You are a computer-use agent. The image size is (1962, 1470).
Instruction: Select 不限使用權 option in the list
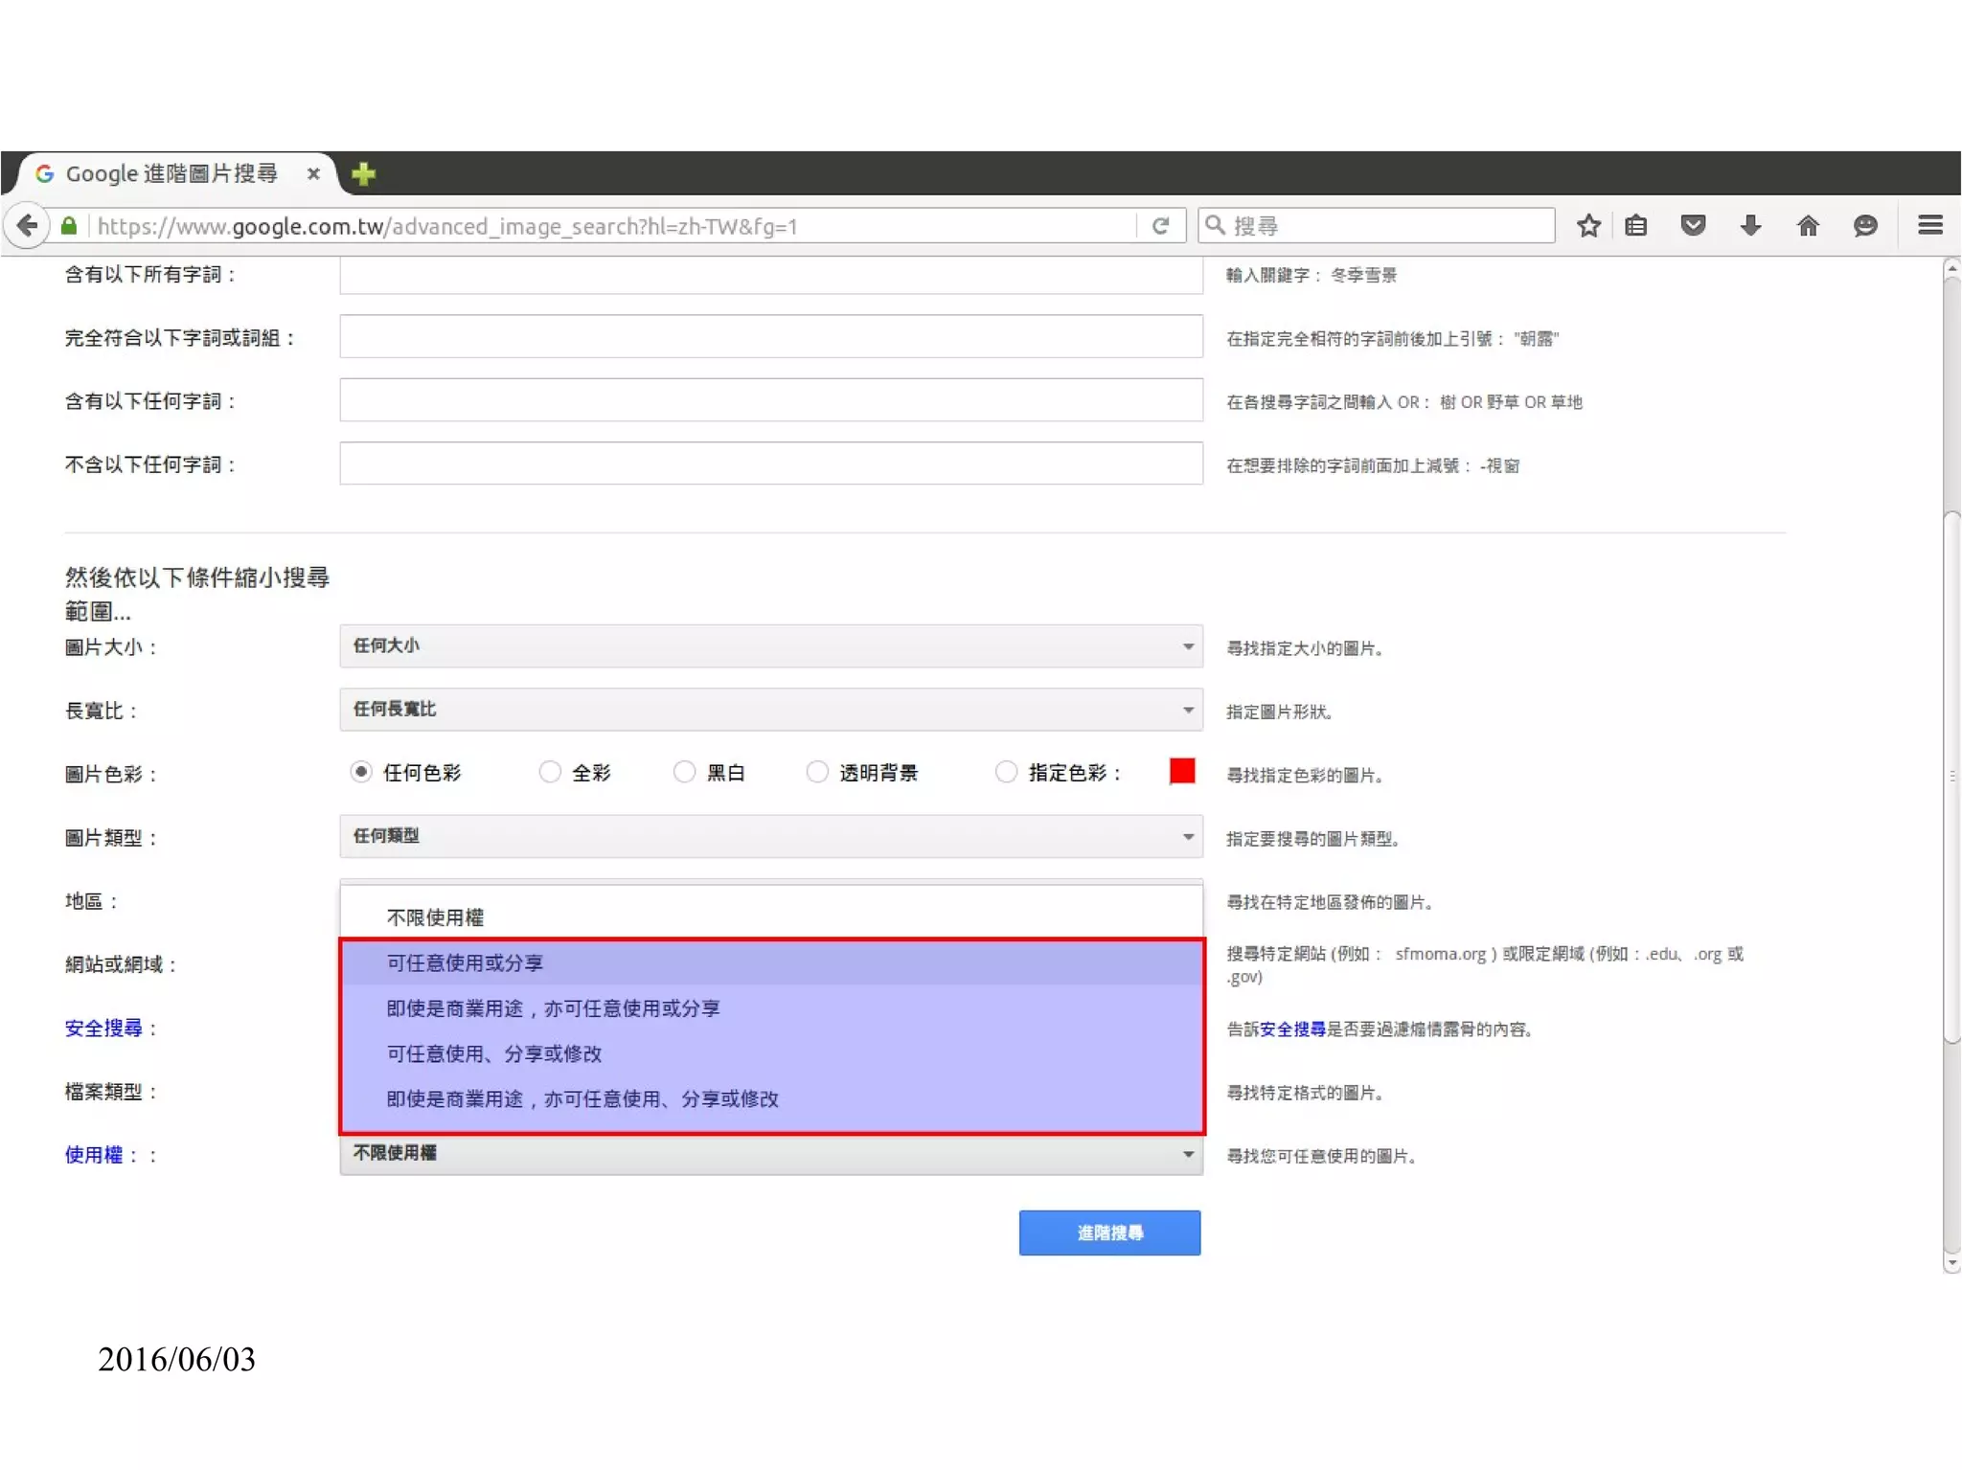coord(435,917)
